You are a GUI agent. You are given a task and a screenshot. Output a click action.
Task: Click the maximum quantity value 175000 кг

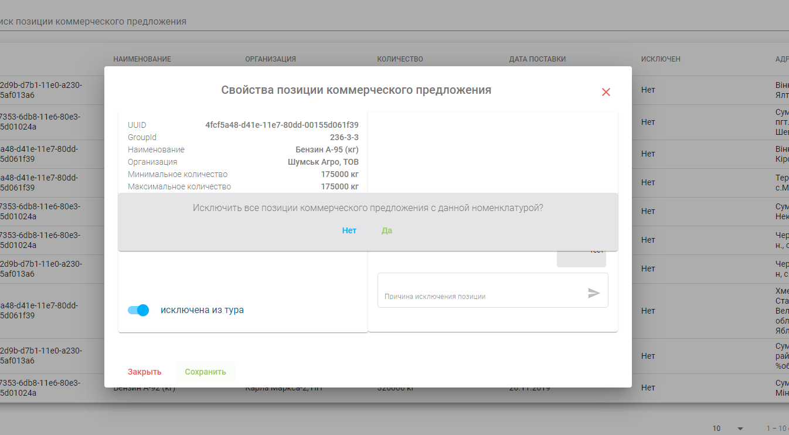click(340, 186)
